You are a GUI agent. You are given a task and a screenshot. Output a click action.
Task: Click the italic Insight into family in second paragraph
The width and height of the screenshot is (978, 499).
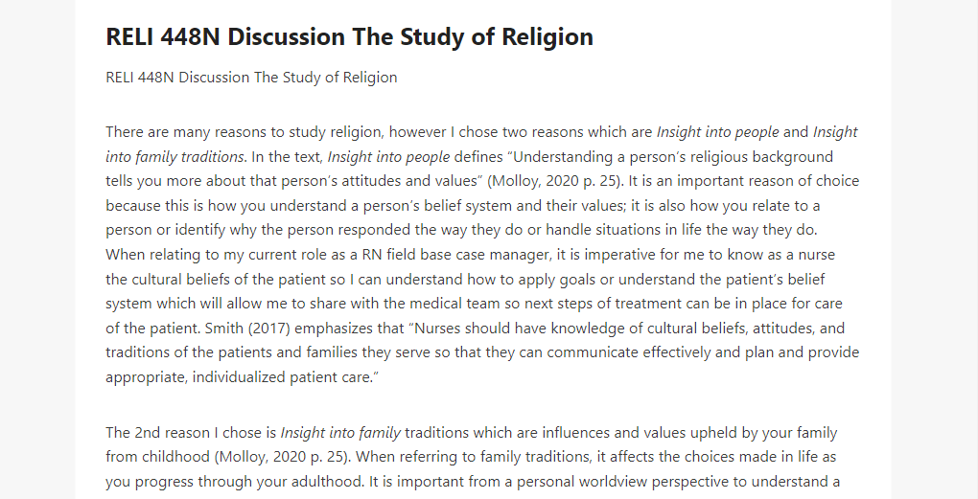pos(340,432)
